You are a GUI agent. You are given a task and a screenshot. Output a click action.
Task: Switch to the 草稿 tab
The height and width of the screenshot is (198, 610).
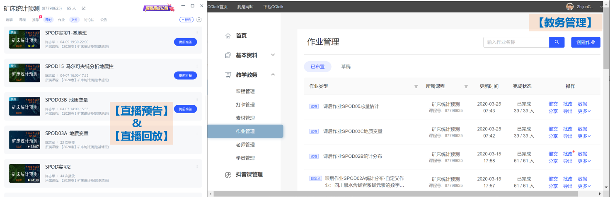point(346,66)
